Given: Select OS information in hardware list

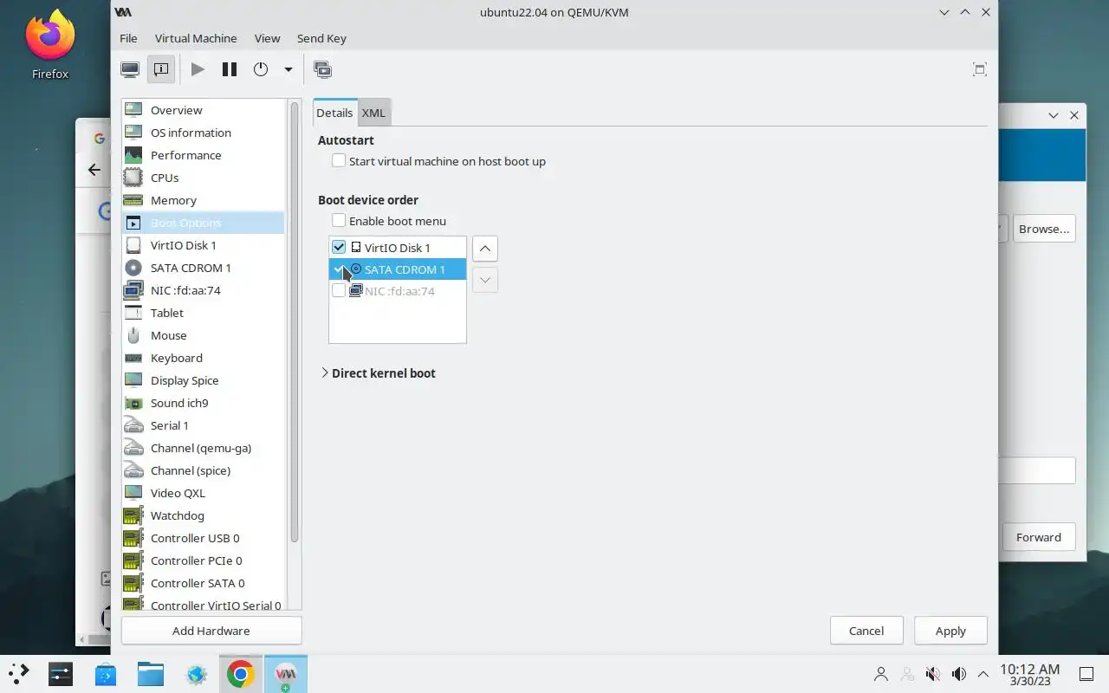Looking at the screenshot, I should 203,133.
